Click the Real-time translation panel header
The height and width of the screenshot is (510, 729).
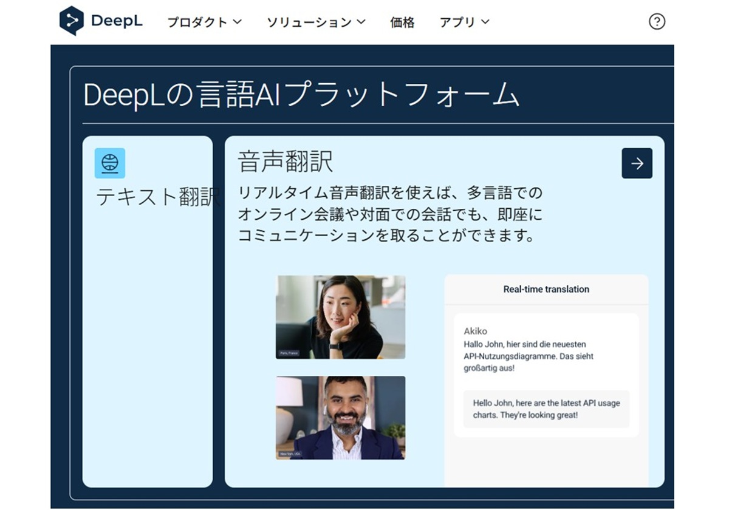546,290
